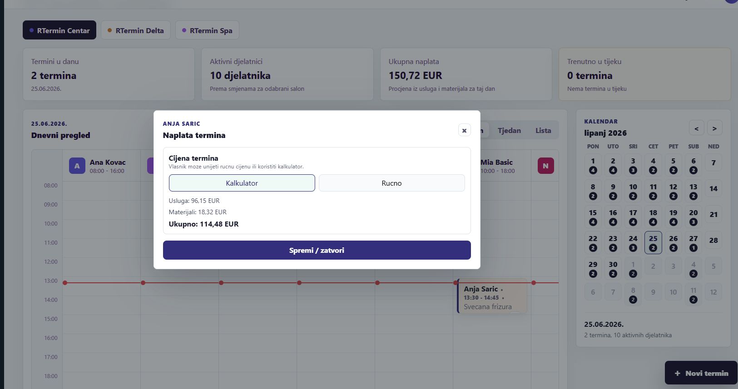This screenshot has height=389, width=738.
Task: Select June 27 in the calendar
Action: point(693,242)
